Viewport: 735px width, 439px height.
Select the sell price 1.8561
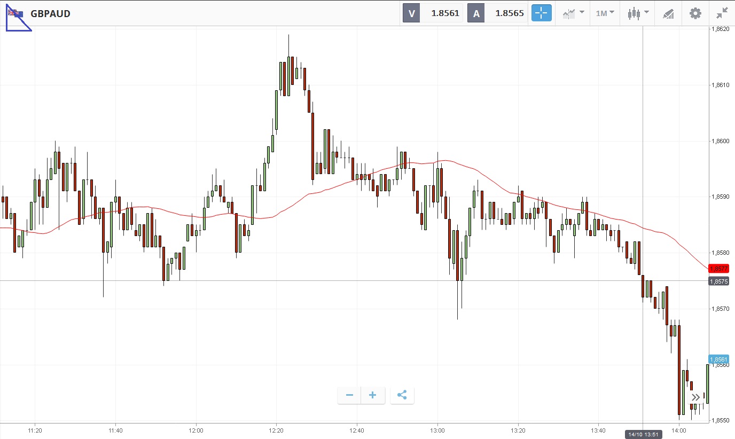click(445, 13)
